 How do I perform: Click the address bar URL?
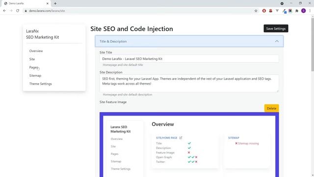(x=47, y=11)
